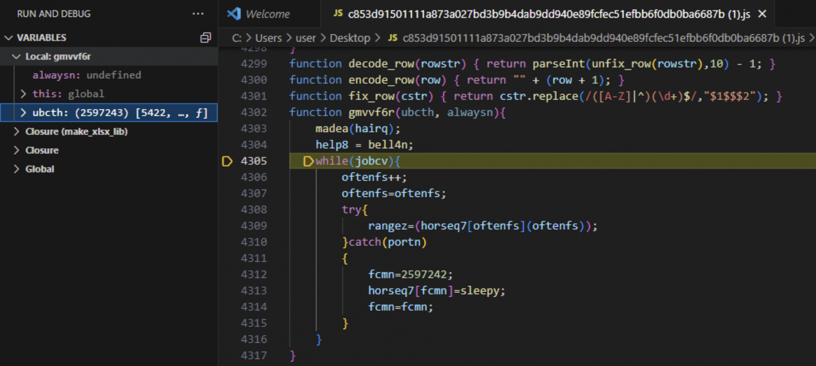
Task: Expand the this: global variable
Action: [23, 93]
